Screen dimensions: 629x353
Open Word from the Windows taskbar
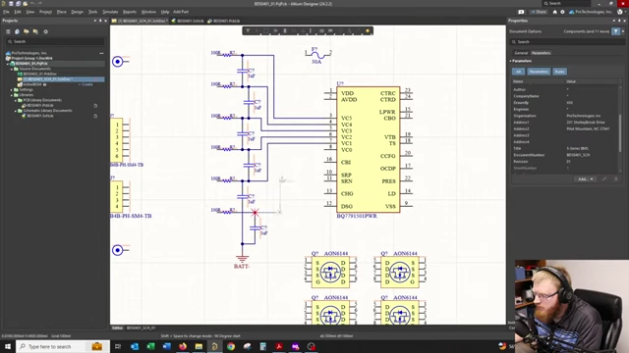pos(166,346)
